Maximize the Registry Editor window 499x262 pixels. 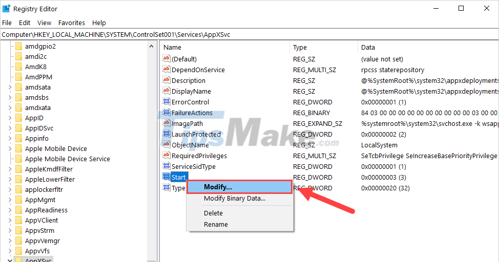(461, 8)
